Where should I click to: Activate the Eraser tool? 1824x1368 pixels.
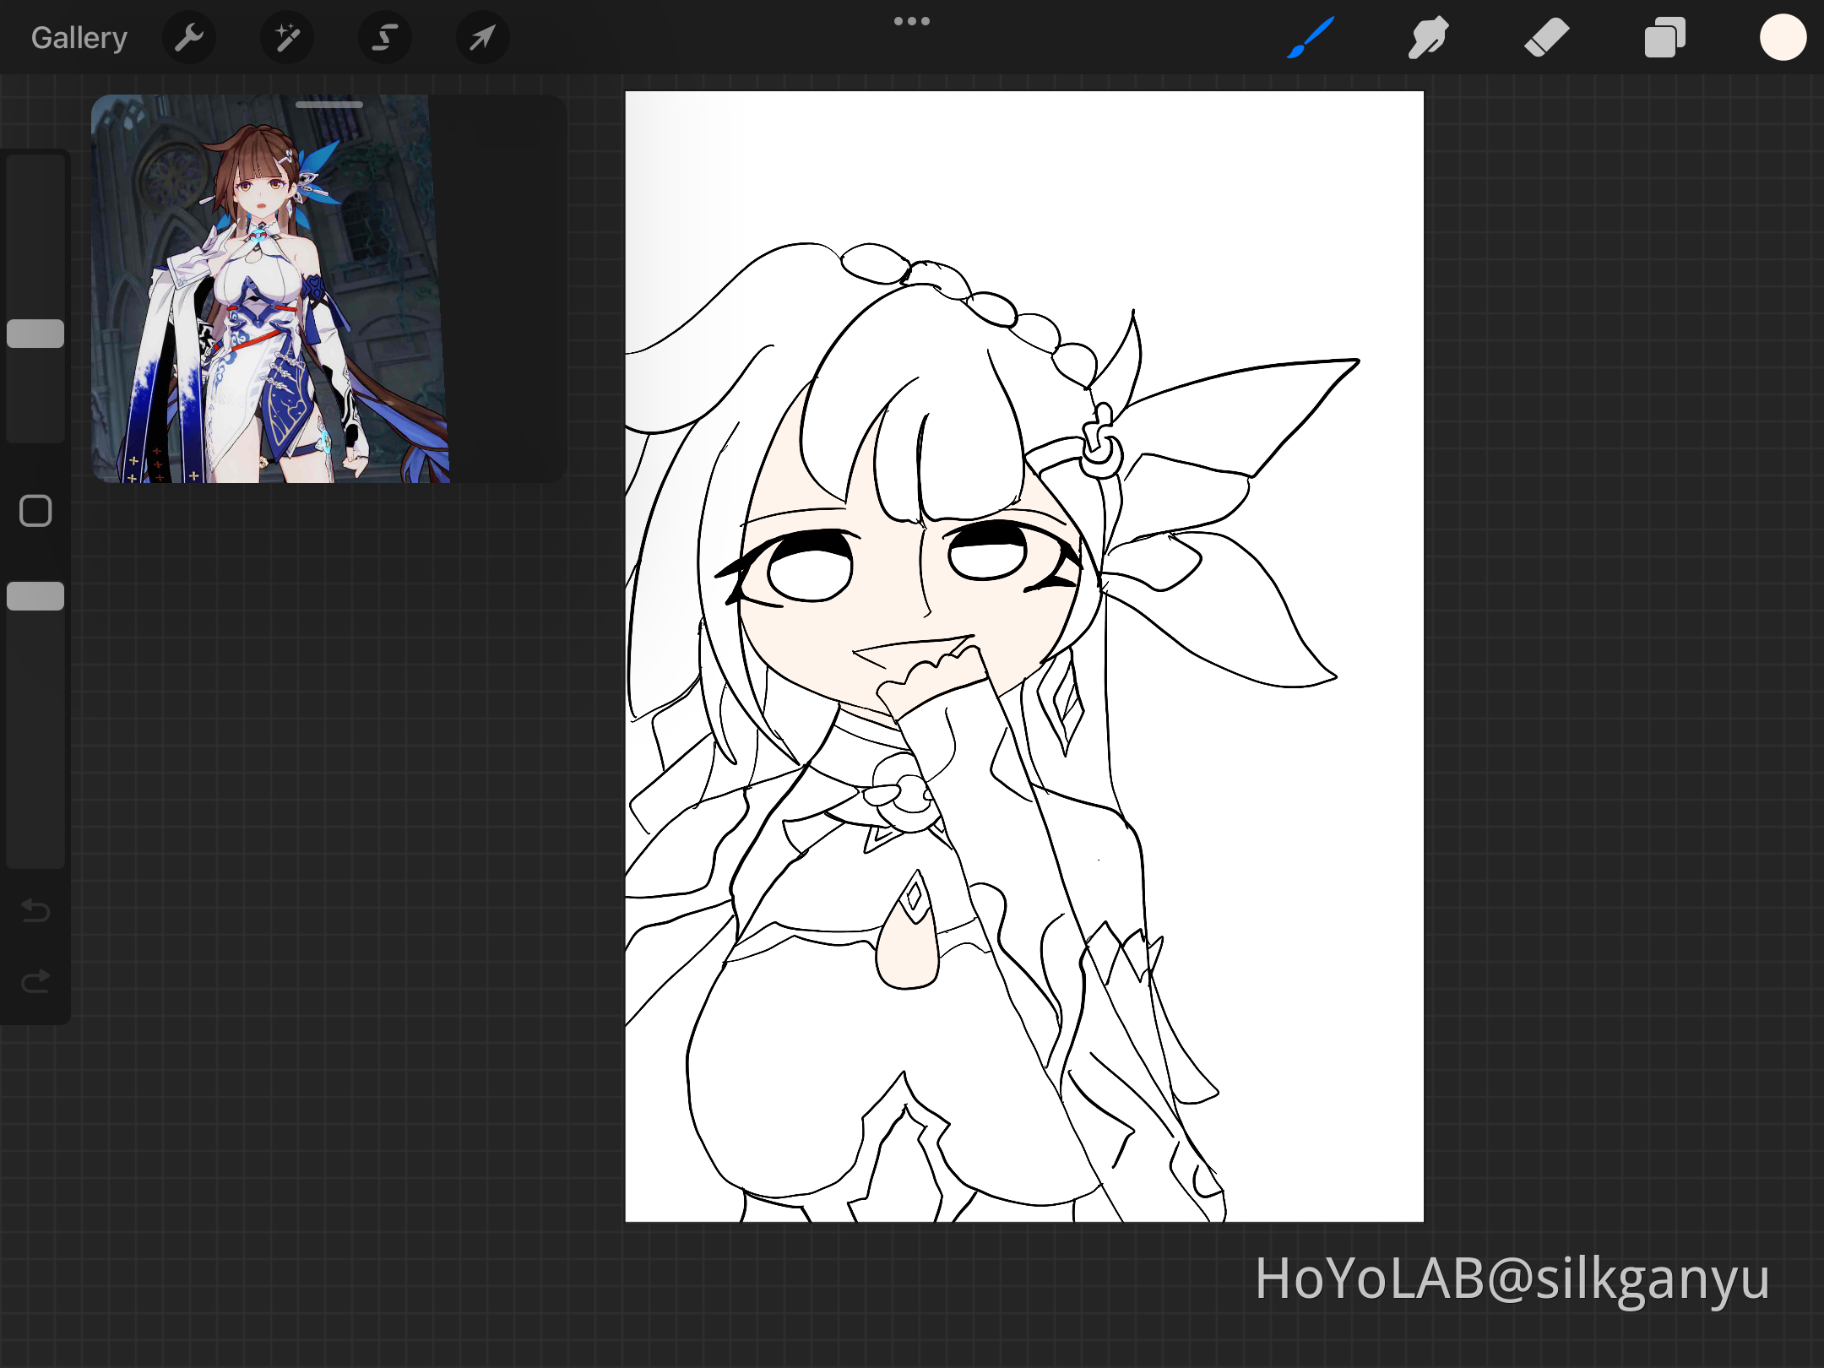pyautogui.click(x=1546, y=36)
